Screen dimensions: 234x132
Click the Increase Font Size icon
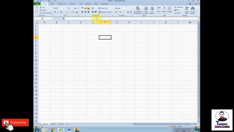tap(75, 8)
